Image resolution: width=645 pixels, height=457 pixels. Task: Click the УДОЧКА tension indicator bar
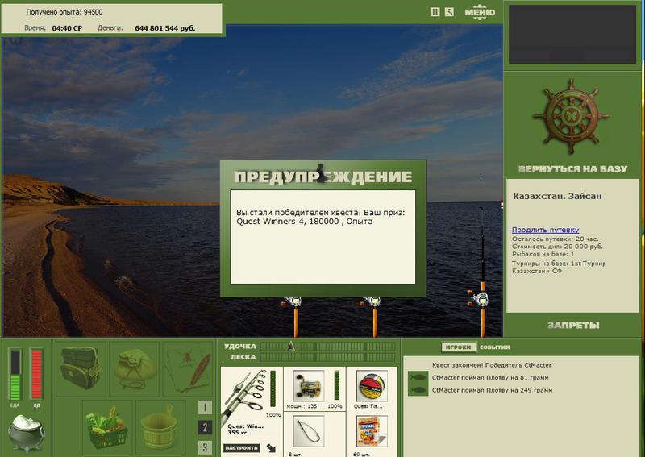point(328,347)
